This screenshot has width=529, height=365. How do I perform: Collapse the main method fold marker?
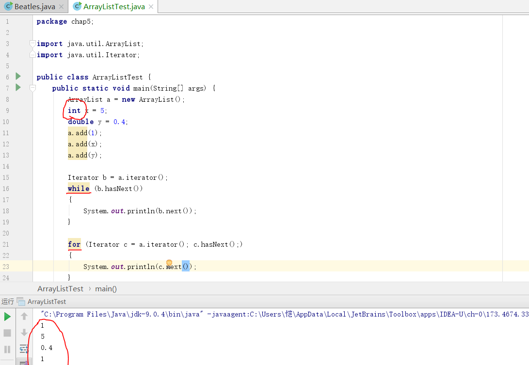[x=32, y=88]
